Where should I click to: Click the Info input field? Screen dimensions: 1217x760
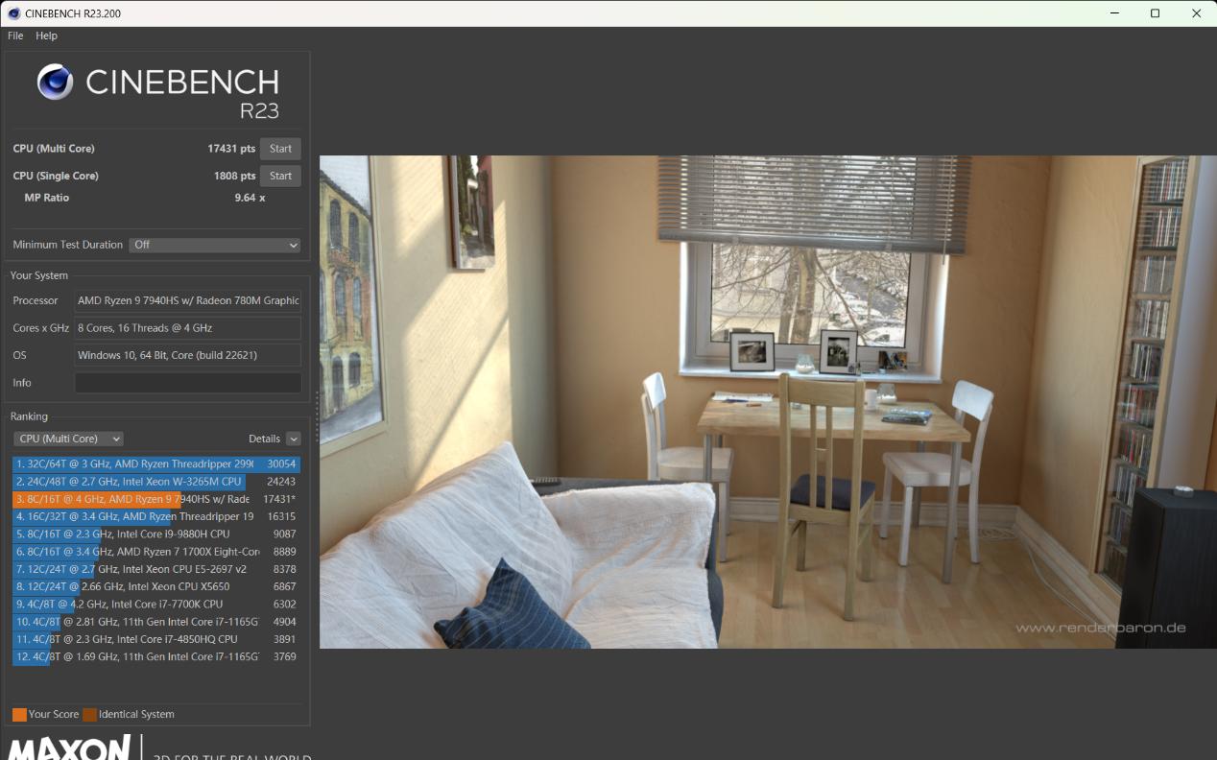pyautogui.click(x=188, y=383)
